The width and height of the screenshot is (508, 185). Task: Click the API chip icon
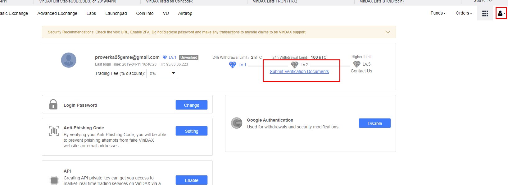(x=54, y=180)
